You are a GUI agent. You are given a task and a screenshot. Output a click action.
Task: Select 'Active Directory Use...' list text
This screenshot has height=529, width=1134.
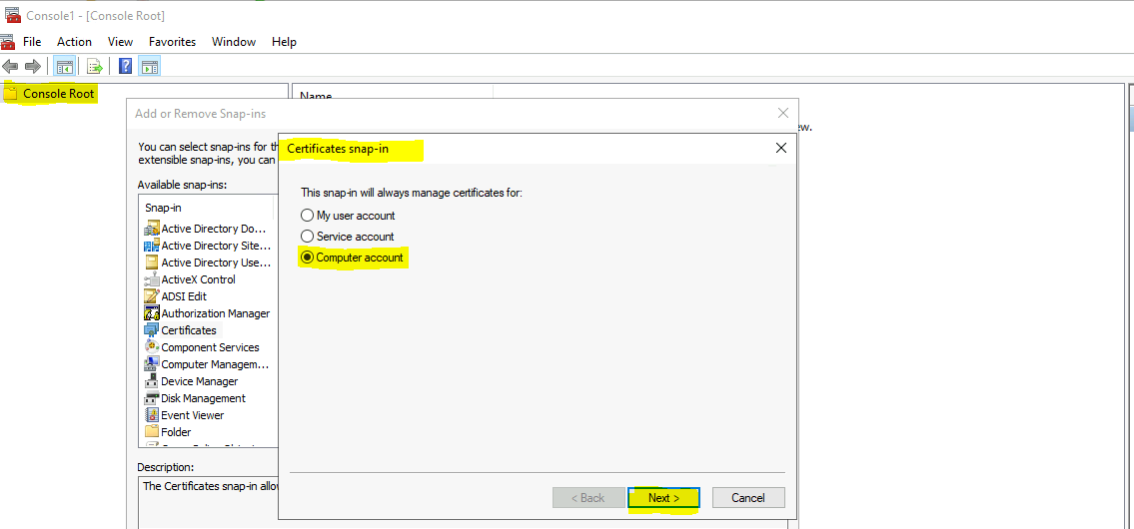(216, 263)
